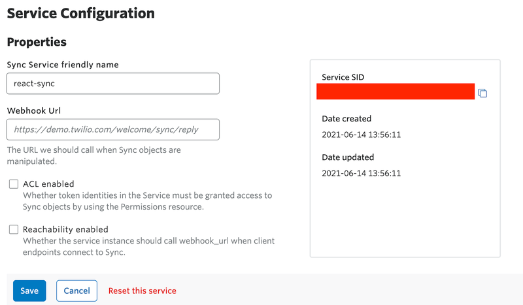Toggle the Reachability enabled checkbox
Image resolution: width=523 pixels, height=305 pixels.
click(x=13, y=229)
